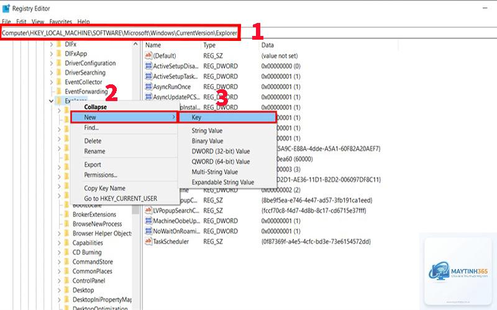Select Export in the context menu
Viewport: 497px width, 310px height.
(x=125, y=165)
